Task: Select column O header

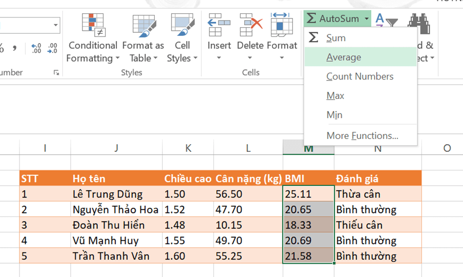Action: tap(447, 148)
